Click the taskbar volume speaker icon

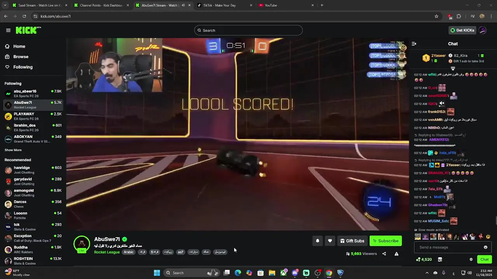tap(469, 273)
